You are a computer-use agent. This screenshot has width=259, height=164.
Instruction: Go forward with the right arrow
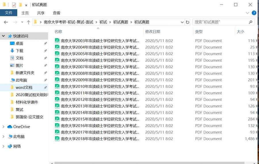click(x=15, y=22)
